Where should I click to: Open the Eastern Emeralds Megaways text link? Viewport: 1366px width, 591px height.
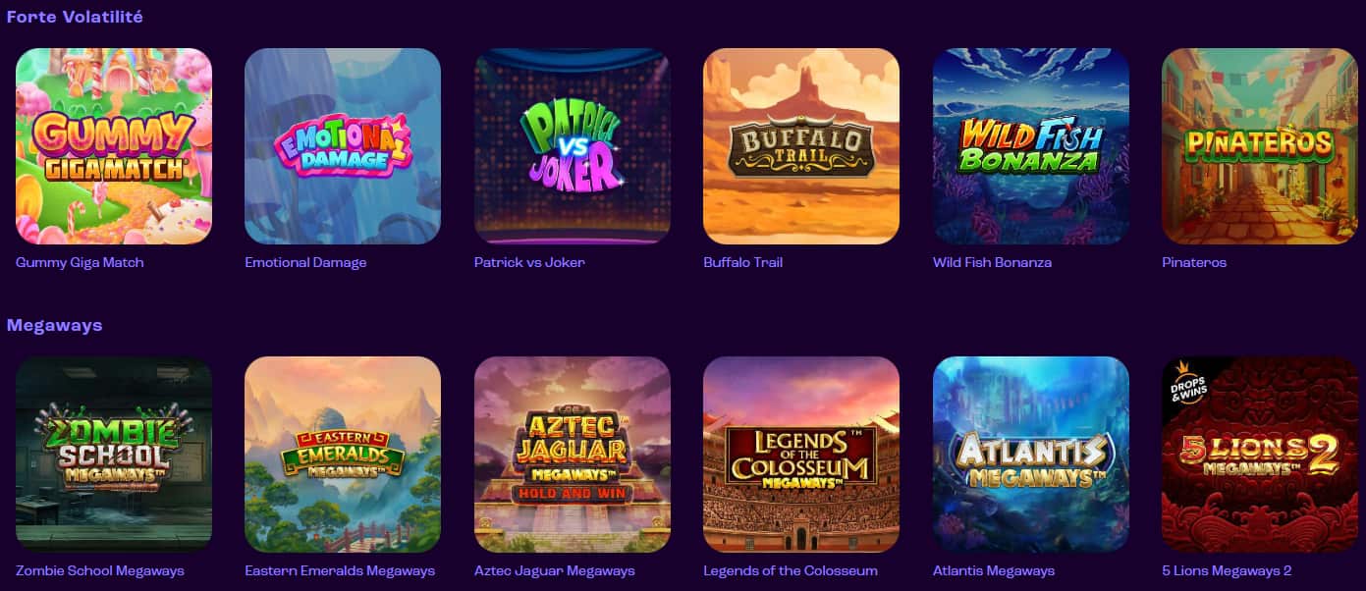pos(340,570)
